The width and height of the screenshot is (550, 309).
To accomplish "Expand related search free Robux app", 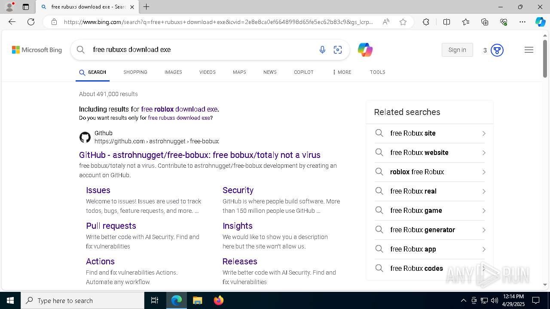I will [430, 249].
